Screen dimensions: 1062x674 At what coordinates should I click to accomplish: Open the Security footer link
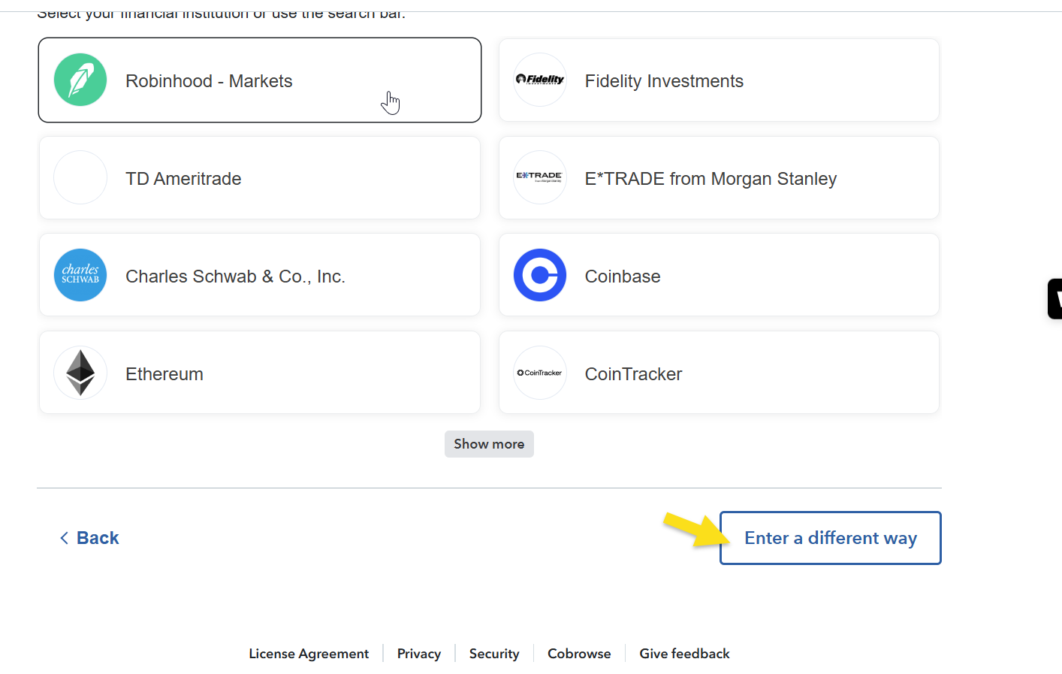494,654
